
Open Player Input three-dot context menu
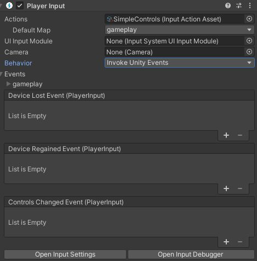pyautogui.click(x=250, y=5)
